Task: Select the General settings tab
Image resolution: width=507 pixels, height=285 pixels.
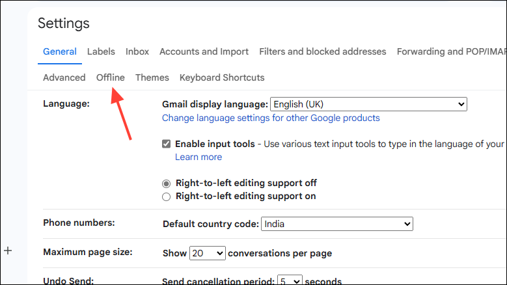Action: click(x=59, y=51)
